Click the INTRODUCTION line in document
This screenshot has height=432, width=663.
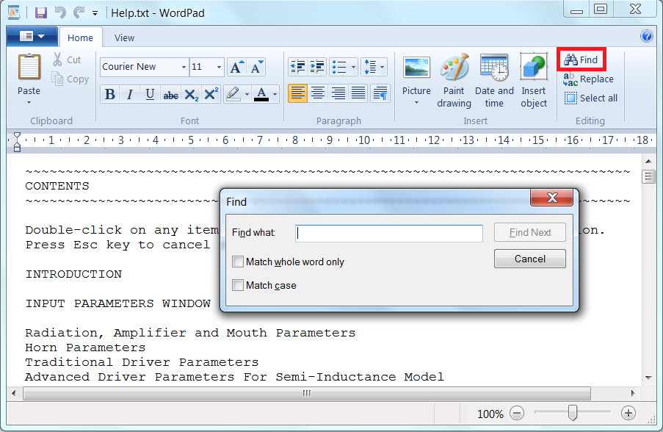pyautogui.click(x=73, y=274)
